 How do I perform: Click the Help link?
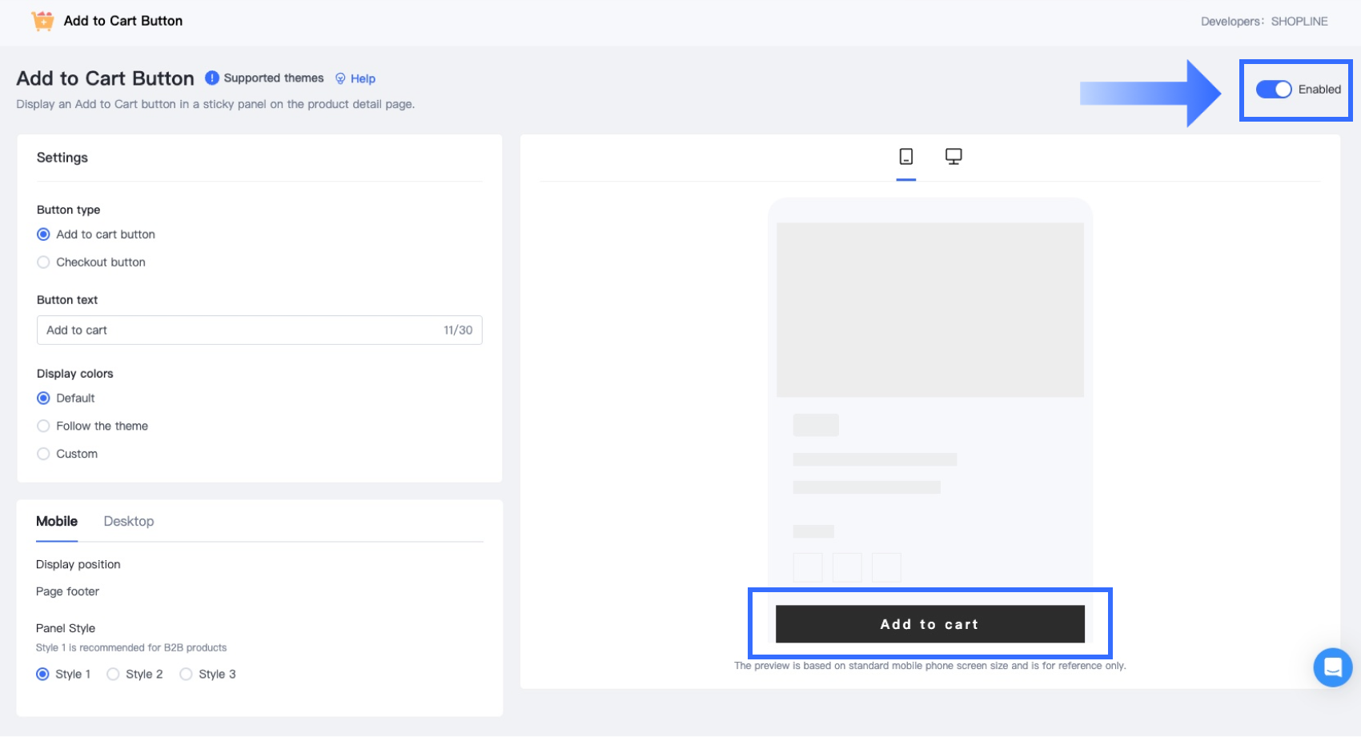(x=363, y=78)
